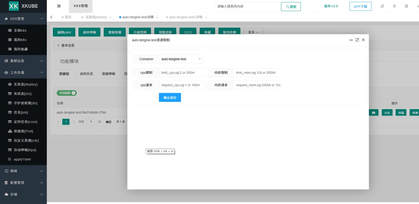Click the XKUBE logo
The image size is (419, 204).
tap(23, 6)
